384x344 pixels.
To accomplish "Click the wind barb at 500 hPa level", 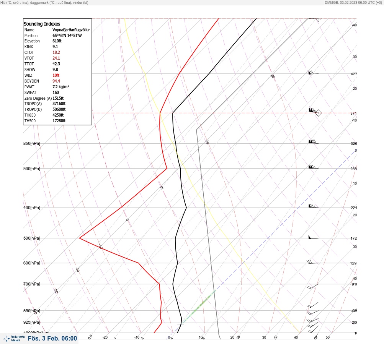I will (314, 237).
